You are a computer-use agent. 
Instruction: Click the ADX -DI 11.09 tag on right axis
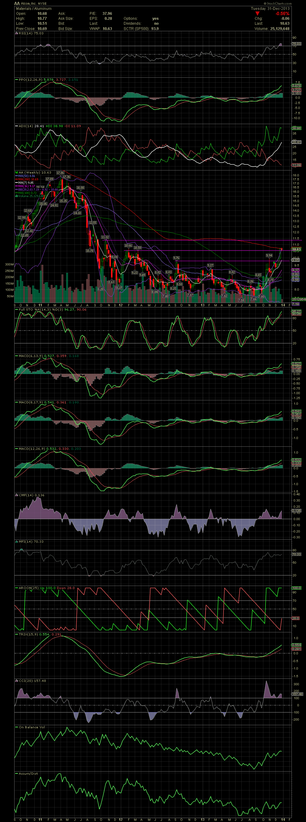(296, 165)
